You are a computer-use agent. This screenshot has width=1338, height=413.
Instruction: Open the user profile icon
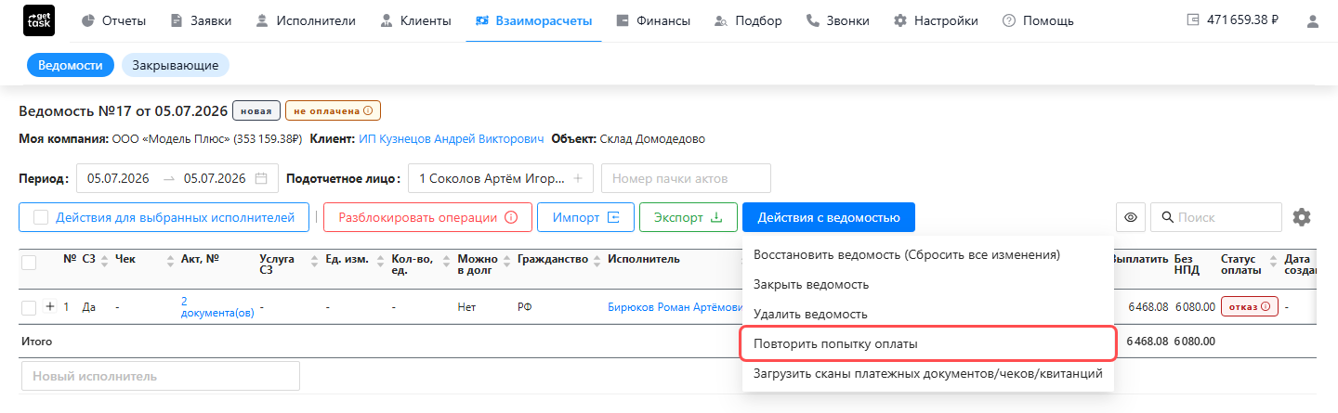pyautogui.click(x=1312, y=20)
